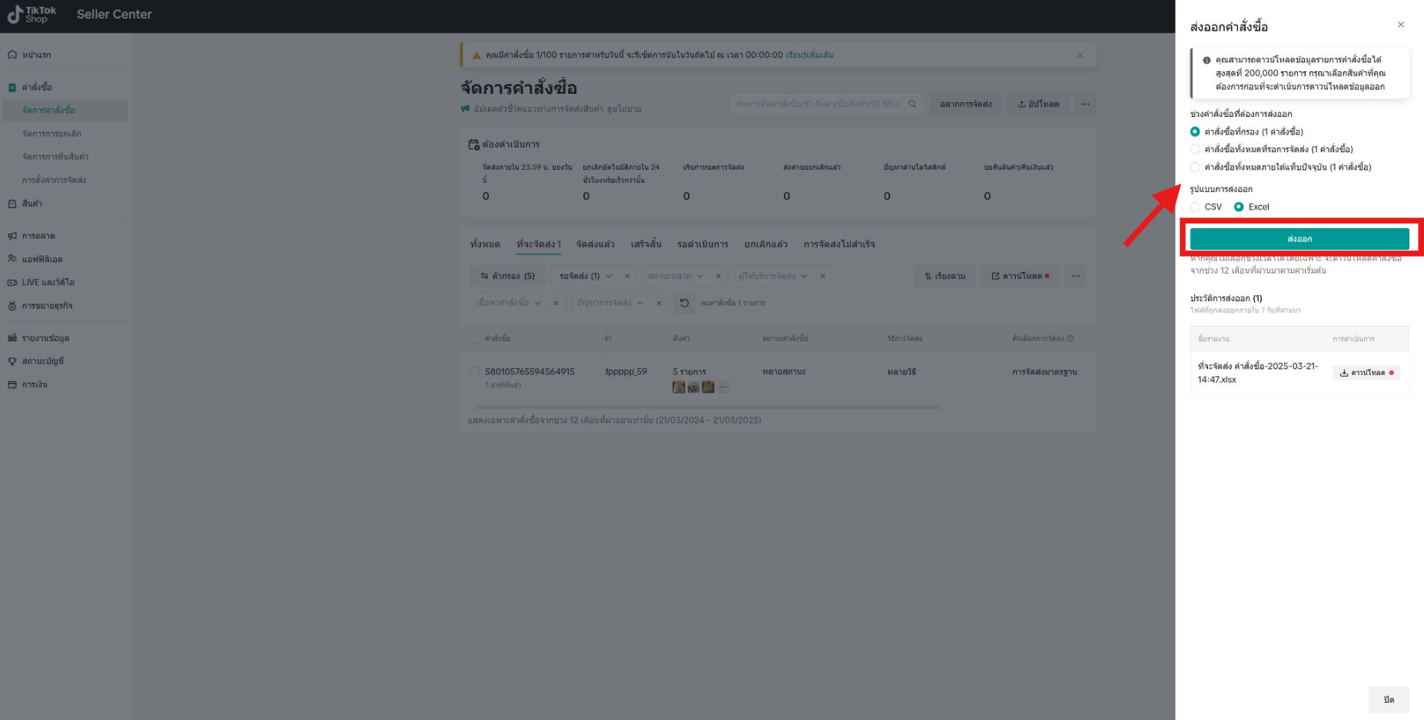The width and height of the screenshot is (1424, 720).
Task: Download the 2025-03-21 export file
Action: [x=1366, y=372]
